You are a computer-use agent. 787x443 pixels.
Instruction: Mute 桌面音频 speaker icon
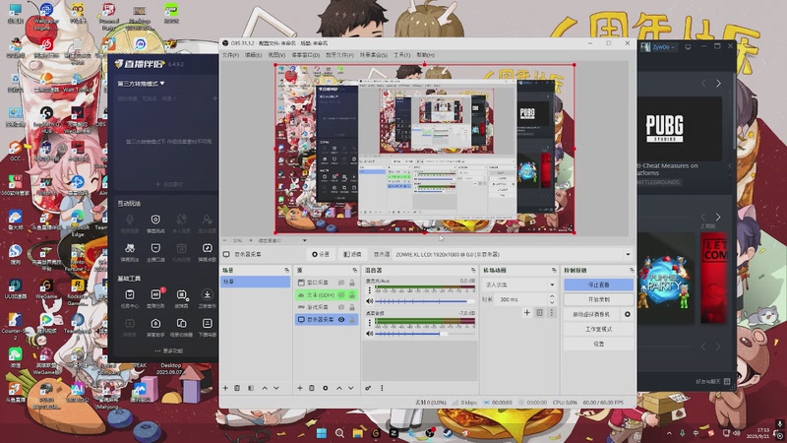click(x=370, y=334)
